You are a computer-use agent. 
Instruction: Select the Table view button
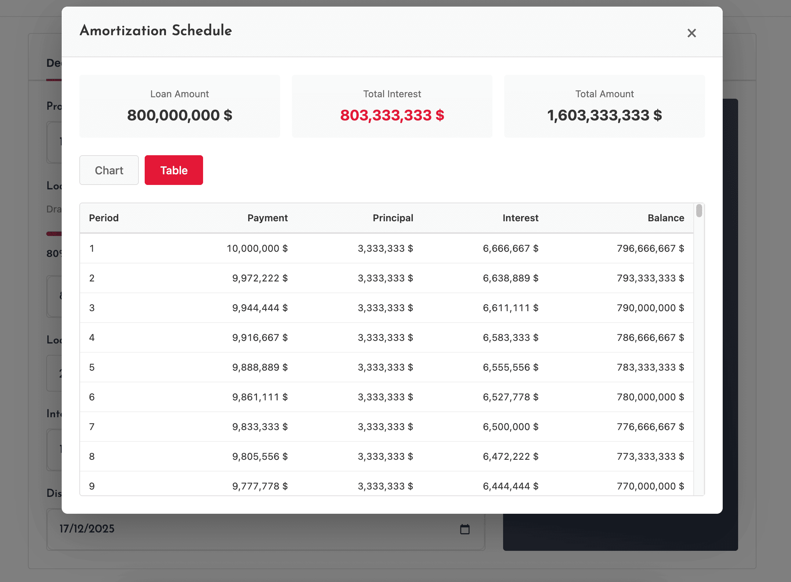click(174, 170)
